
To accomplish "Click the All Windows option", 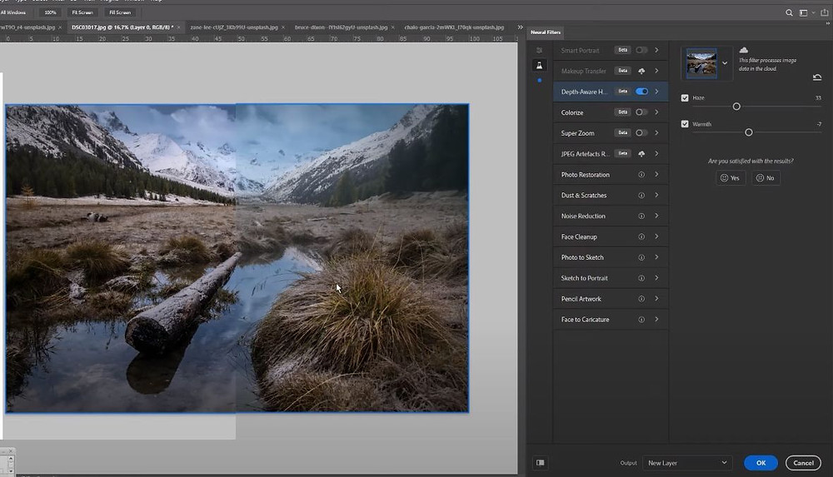I will click(13, 12).
